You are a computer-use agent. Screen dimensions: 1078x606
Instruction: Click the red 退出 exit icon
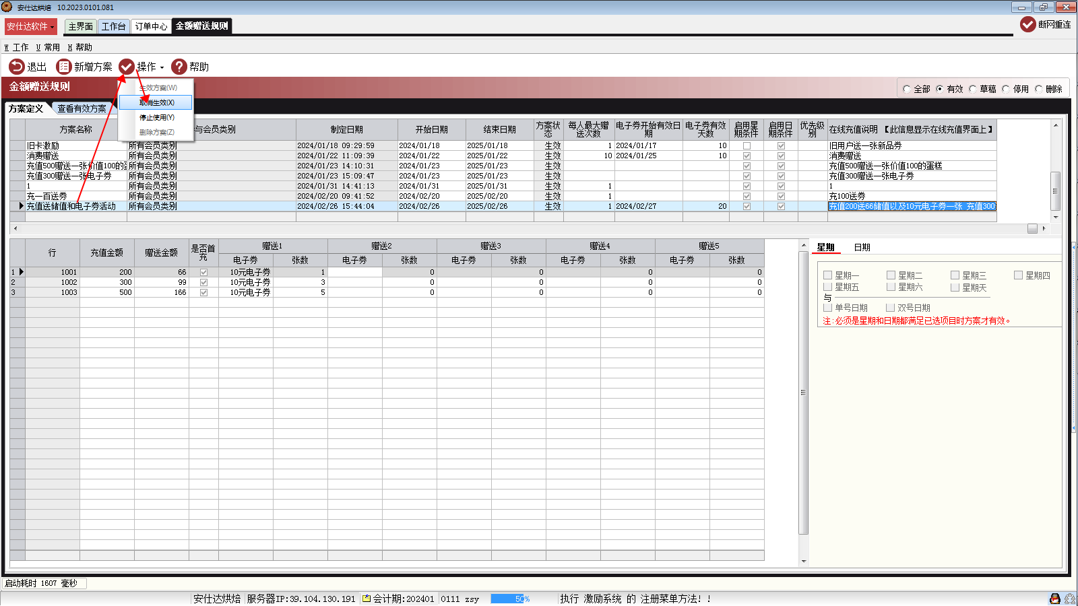(16, 67)
